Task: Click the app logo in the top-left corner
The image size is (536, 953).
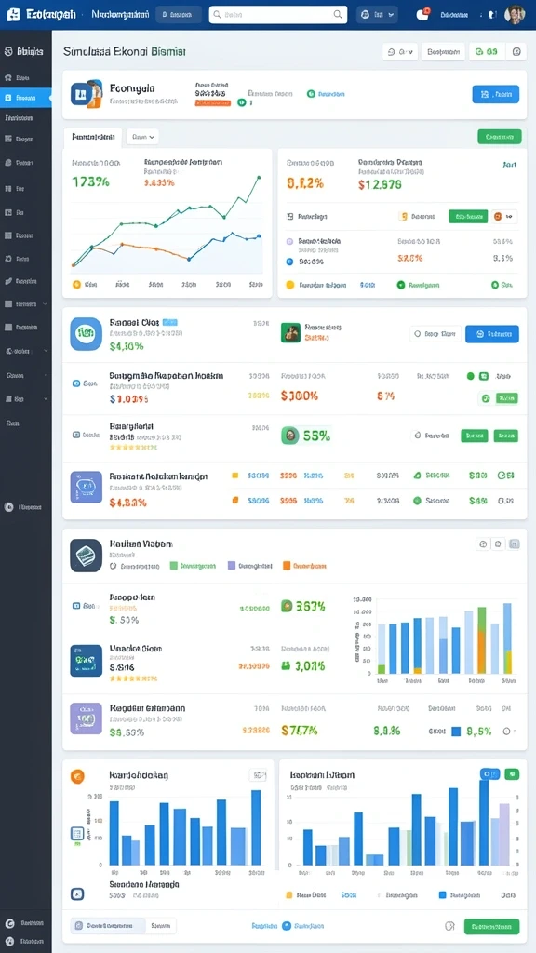Action: point(13,15)
